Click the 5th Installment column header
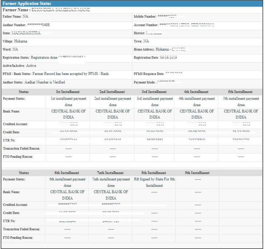265x249 pixels. [240, 92]
